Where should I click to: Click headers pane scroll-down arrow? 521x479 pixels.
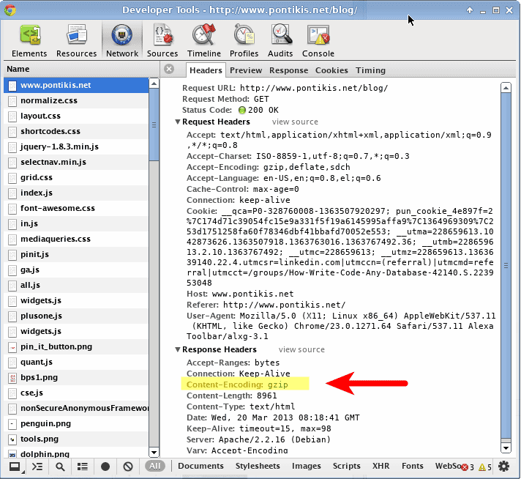pos(506,448)
